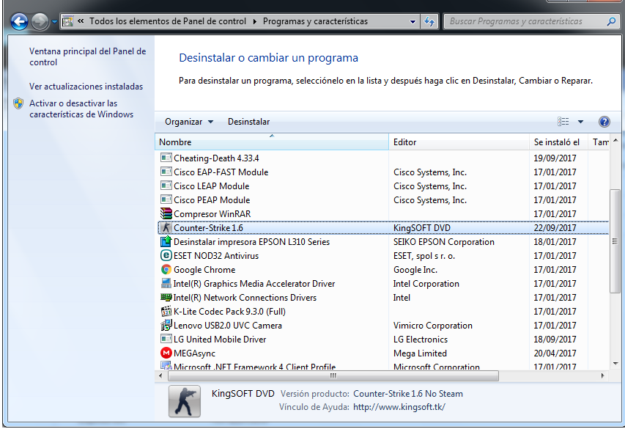Sort by Se instaló el column header
This screenshot has height=440, width=625.
558,142
